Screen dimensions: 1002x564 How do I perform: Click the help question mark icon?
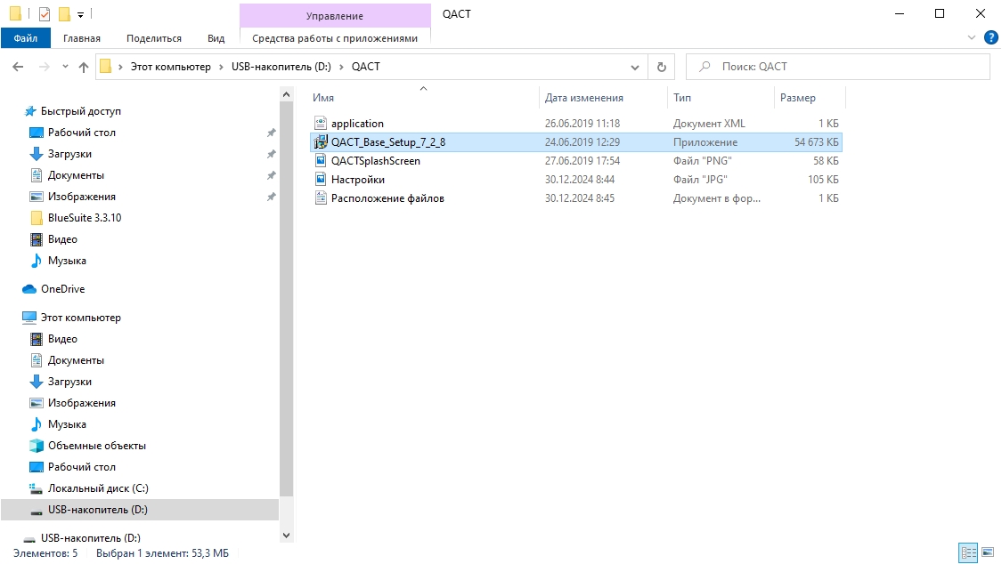[x=990, y=37]
